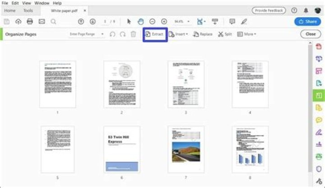Open More Tools wrench in sidebar
Image resolution: width=325 pixels, height=188 pixels.
coord(319,181)
